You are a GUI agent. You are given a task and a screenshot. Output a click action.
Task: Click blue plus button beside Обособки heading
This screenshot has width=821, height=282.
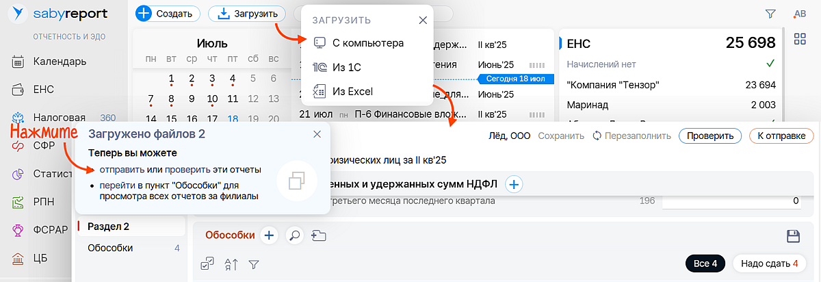point(269,235)
